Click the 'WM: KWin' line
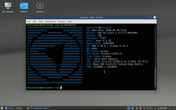The height and width of the screenshot is (110, 176). [x=92, y=48]
